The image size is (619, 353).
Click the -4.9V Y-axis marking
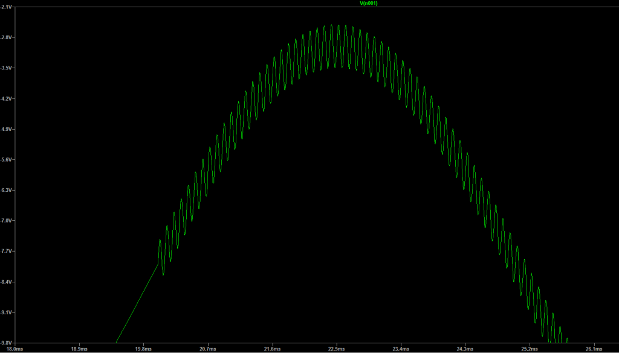pyautogui.click(x=7, y=129)
